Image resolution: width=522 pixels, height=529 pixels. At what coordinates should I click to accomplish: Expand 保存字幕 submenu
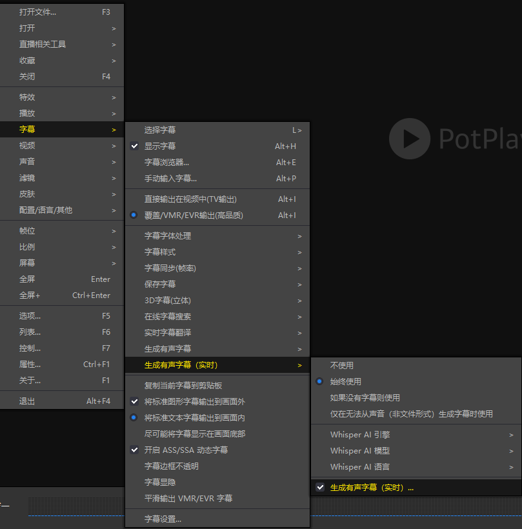[x=217, y=284]
